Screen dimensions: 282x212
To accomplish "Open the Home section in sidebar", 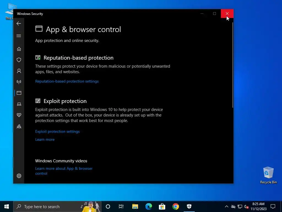I will (x=19, y=49).
